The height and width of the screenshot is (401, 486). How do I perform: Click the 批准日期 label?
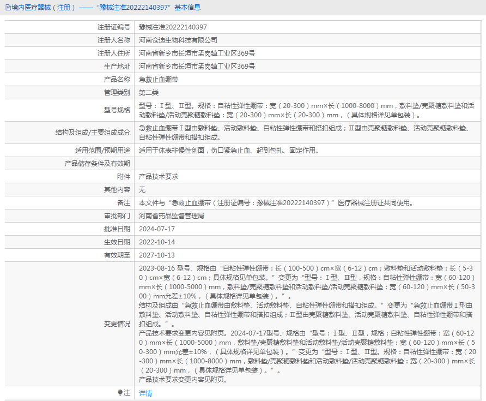click(x=117, y=229)
